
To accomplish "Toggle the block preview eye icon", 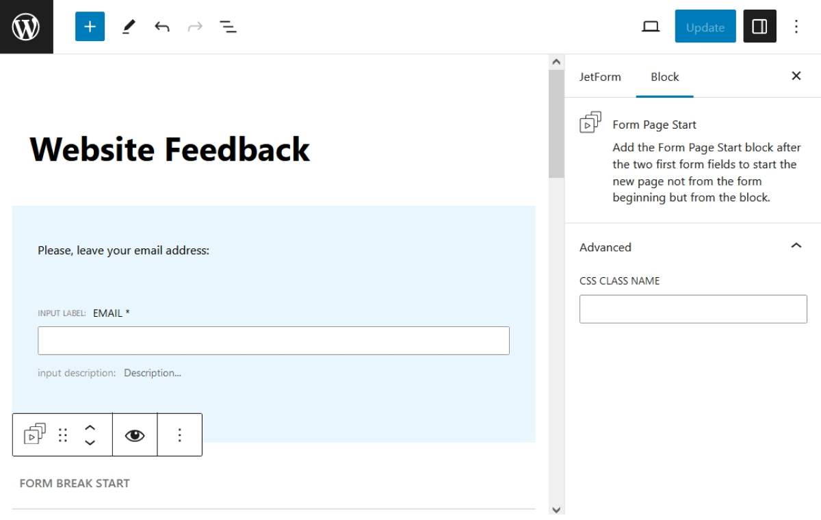I will [x=134, y=434].
